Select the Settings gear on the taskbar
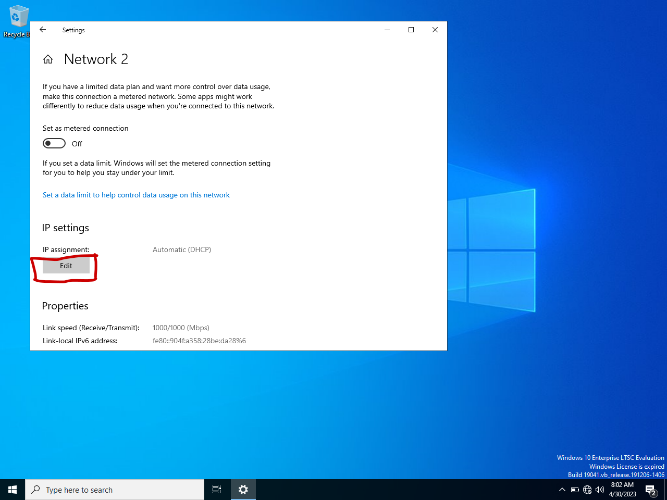 coord(243,490)
